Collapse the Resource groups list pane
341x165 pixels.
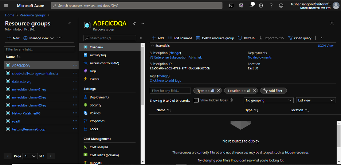tap(70, 23)
